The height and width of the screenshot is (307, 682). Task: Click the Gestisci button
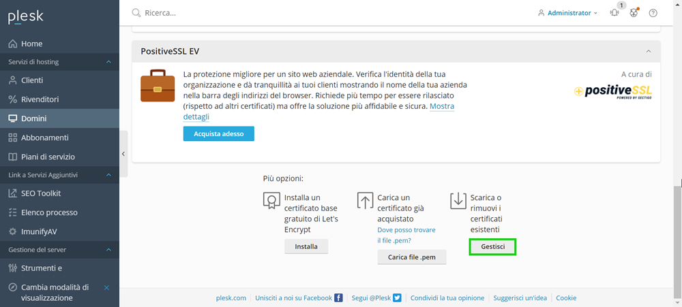click(493, 246)
